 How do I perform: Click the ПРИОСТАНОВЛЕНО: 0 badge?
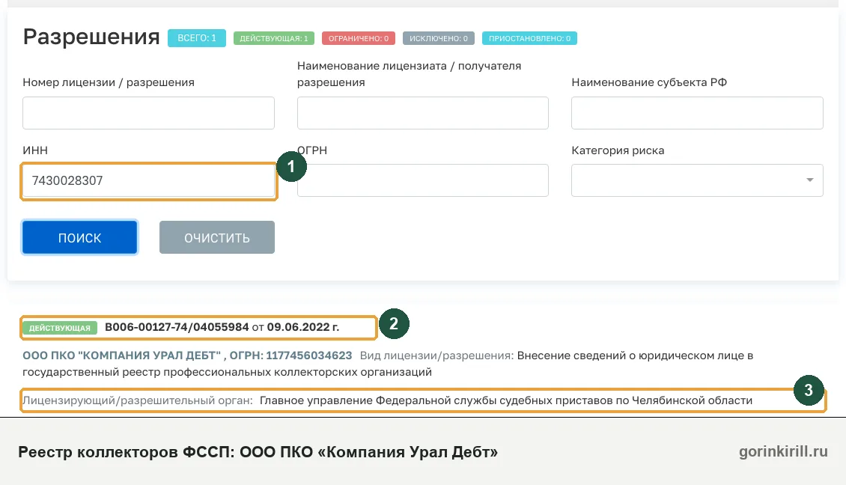click(529, 38)
